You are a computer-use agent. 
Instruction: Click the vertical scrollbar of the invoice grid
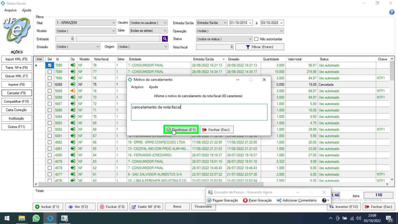[392, 117]
